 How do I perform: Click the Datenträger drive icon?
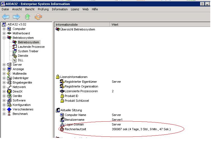point(9,78)
